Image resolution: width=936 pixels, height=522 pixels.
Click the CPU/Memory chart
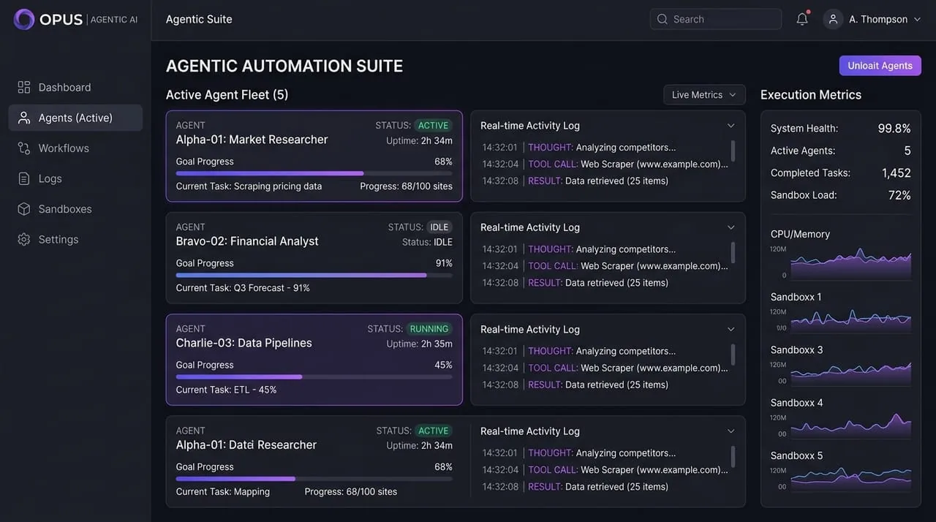[850, 262]
